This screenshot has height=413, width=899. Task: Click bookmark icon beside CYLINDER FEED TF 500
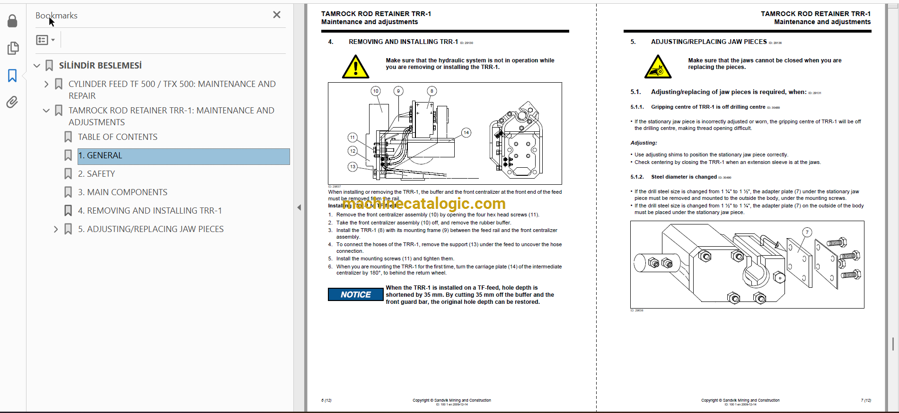coord(59,84)
